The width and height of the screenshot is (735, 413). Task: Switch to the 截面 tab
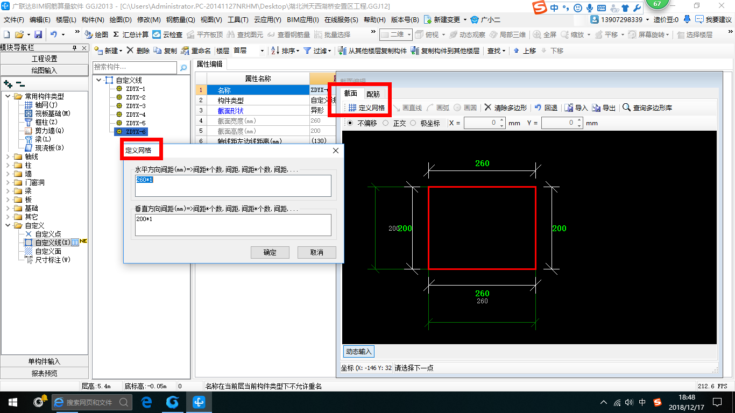click(351, 94)
